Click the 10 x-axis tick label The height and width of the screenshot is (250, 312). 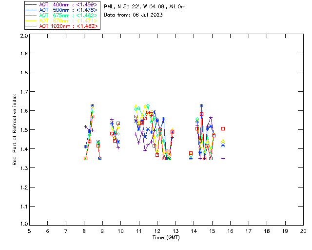pos(120,231)
